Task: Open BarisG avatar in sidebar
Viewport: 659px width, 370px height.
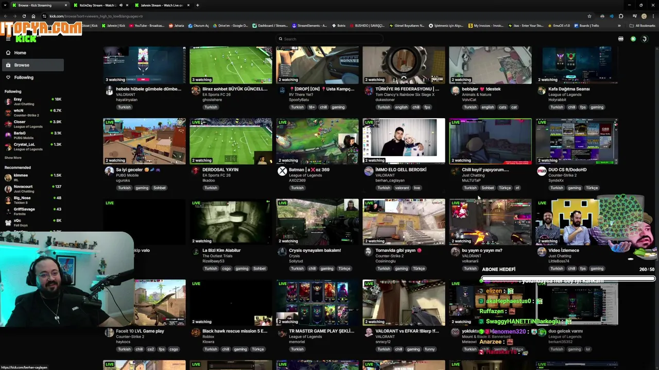Action: coord(8,135)
